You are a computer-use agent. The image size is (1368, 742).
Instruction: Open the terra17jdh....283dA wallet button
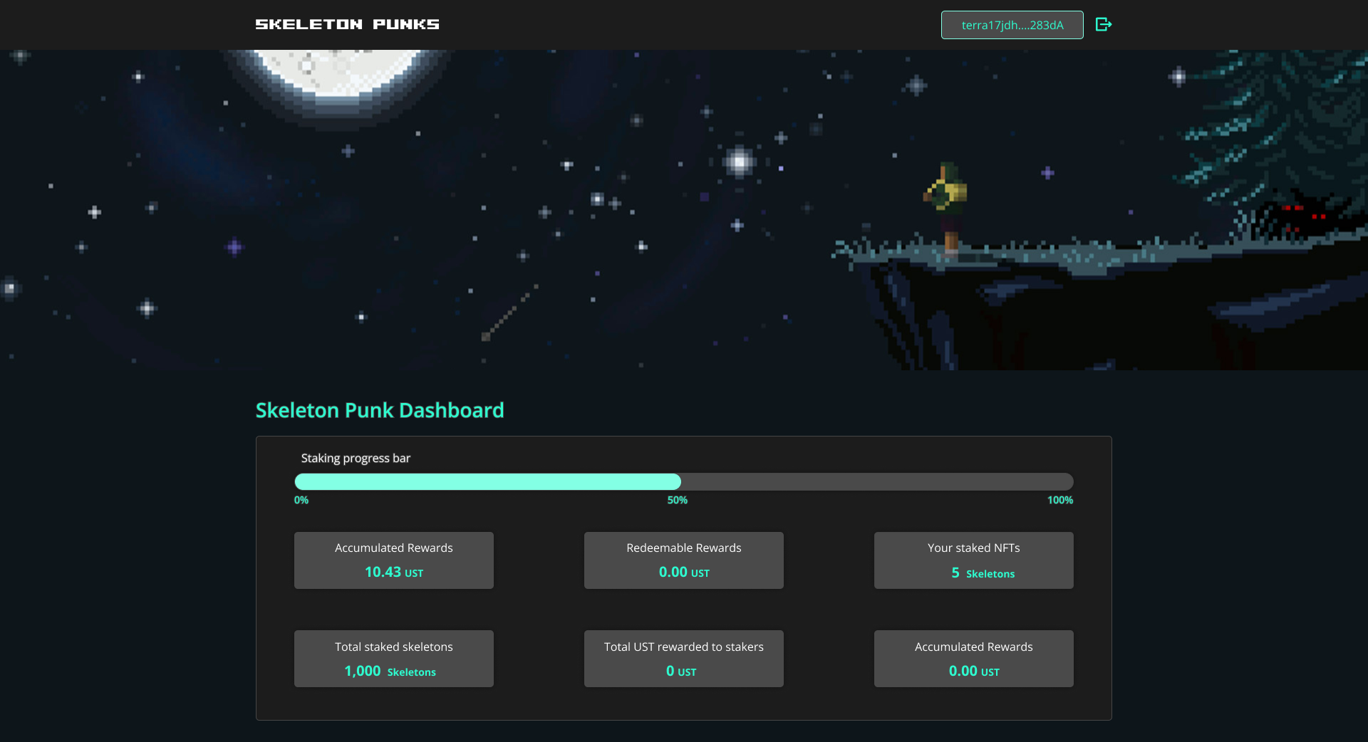(1012, 25)
